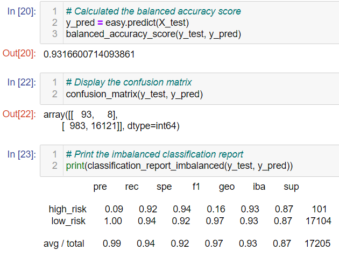Click the Display the confusion matrix comment
This screenshot has width=339, height=257.
coord(129,82)
